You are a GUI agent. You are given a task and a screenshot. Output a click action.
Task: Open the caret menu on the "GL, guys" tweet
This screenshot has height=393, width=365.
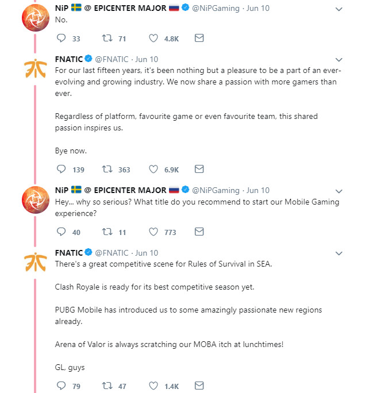(x=339, y=253)
